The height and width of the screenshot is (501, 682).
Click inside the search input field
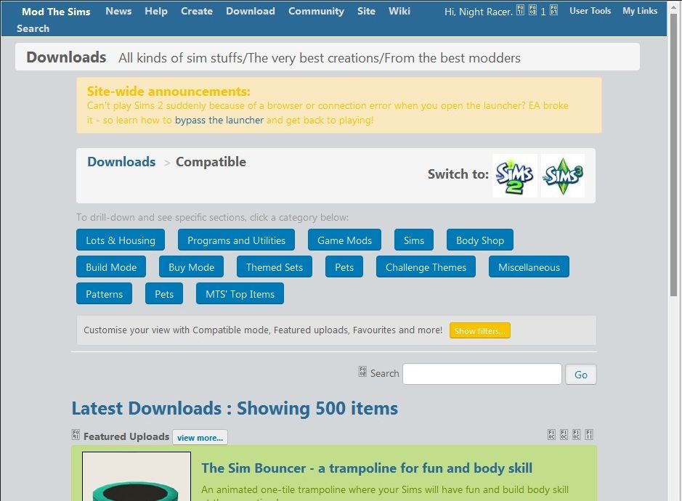482,373
